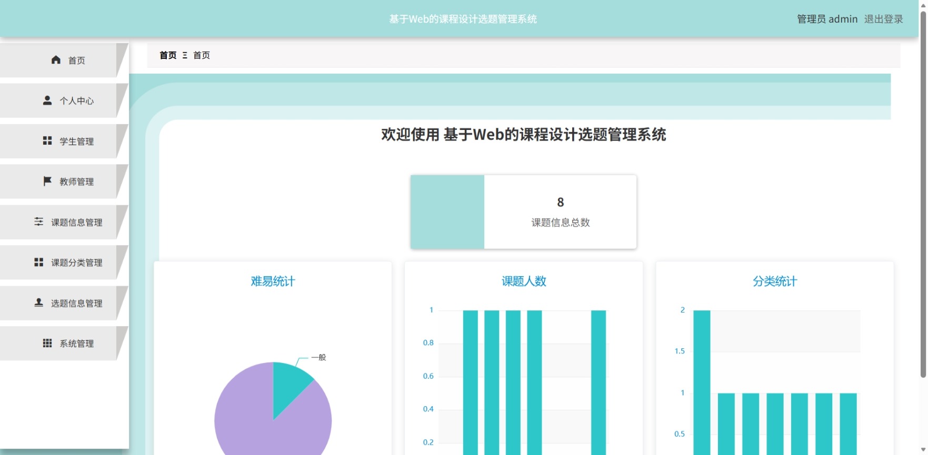Click the home icon in the sidebar
The height and width of the screenshot is (455, 928).
click(x=56, y=60)
